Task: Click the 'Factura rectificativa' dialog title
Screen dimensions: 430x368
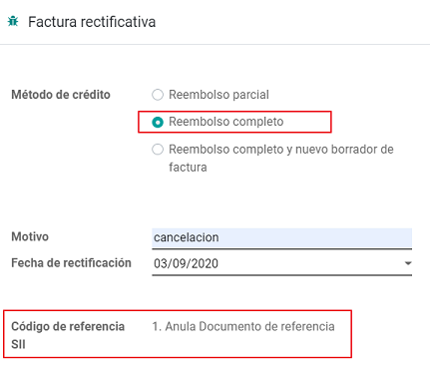Action: pyautogui.click(x=92, y=22)
